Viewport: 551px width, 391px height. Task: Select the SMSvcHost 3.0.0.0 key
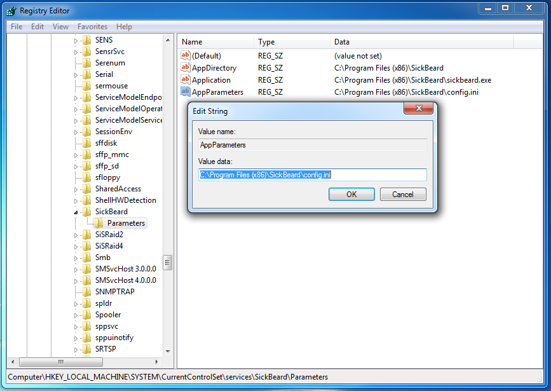coord(125,269)
